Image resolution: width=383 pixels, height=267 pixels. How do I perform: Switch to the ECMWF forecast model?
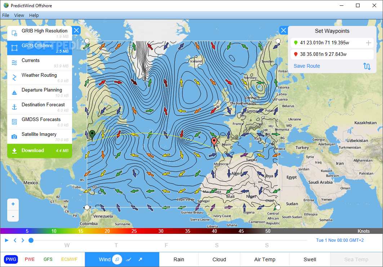click(x=70, y=259)
